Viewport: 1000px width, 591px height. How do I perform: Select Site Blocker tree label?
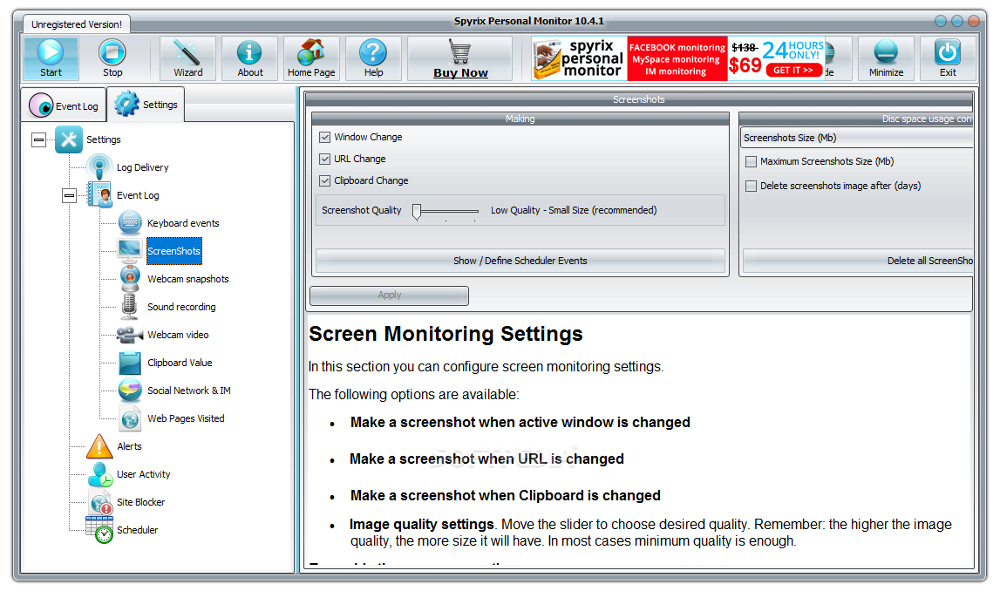[141, 502]
